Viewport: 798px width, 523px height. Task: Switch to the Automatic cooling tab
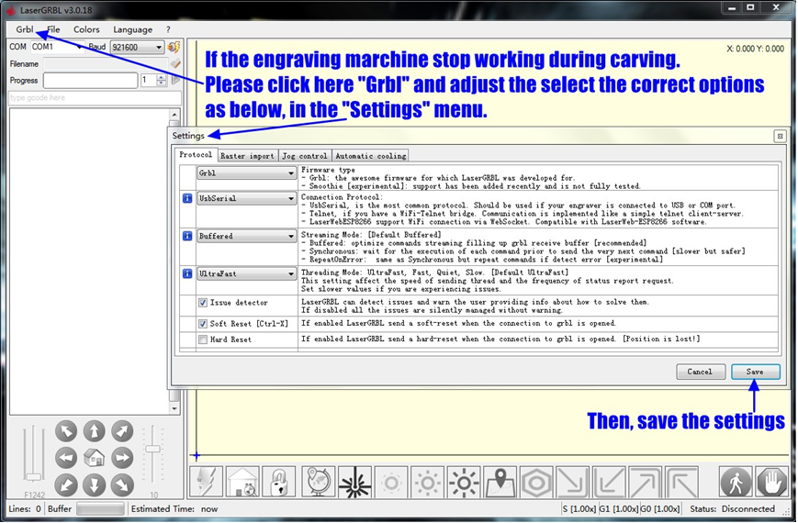coord(370,156)
